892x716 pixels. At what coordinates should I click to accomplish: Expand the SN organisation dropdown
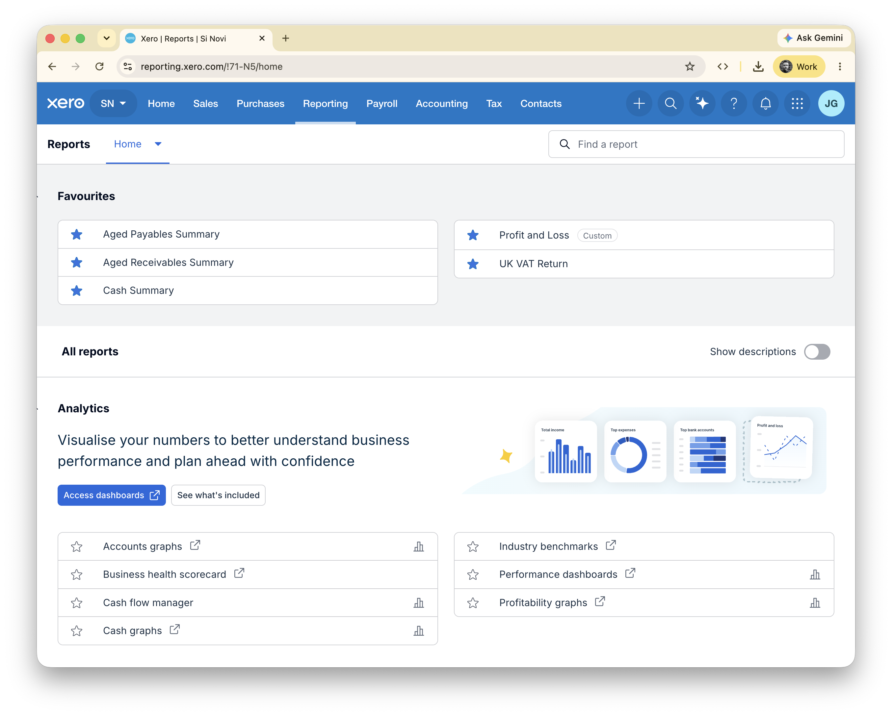(x=113, y=103)
